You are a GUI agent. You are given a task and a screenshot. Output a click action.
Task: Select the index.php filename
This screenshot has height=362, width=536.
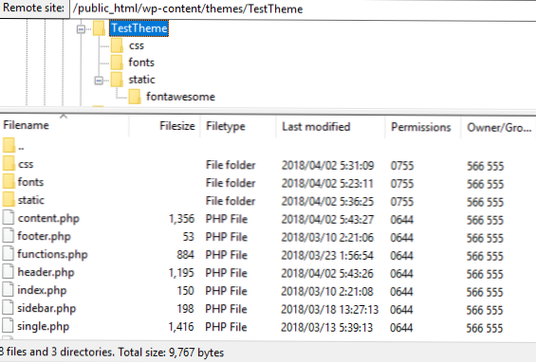tap(42, 291)
